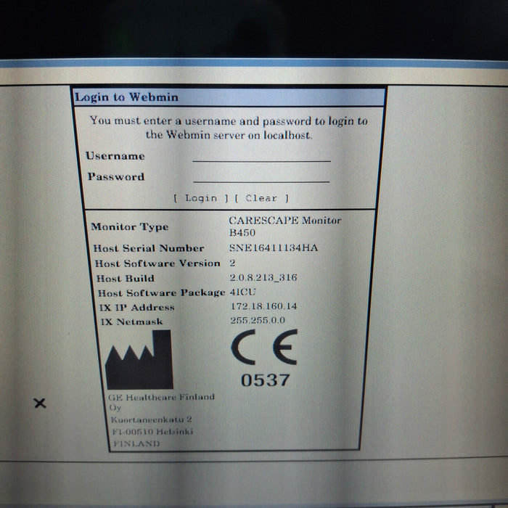
Task: Click the 'Kuortaneenkatu 2' address line
Action: pos(151,419)
